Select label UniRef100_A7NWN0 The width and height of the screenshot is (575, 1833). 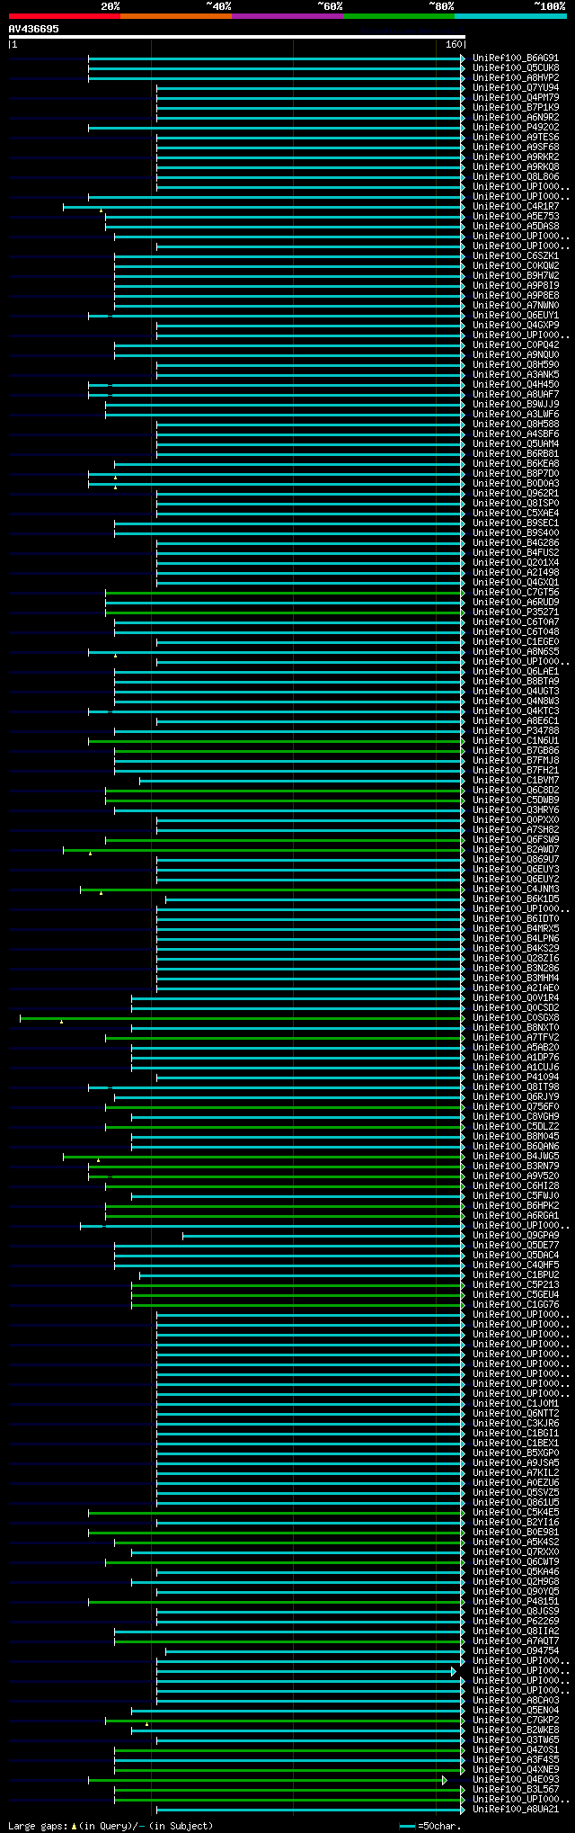[x=516, y=306]
